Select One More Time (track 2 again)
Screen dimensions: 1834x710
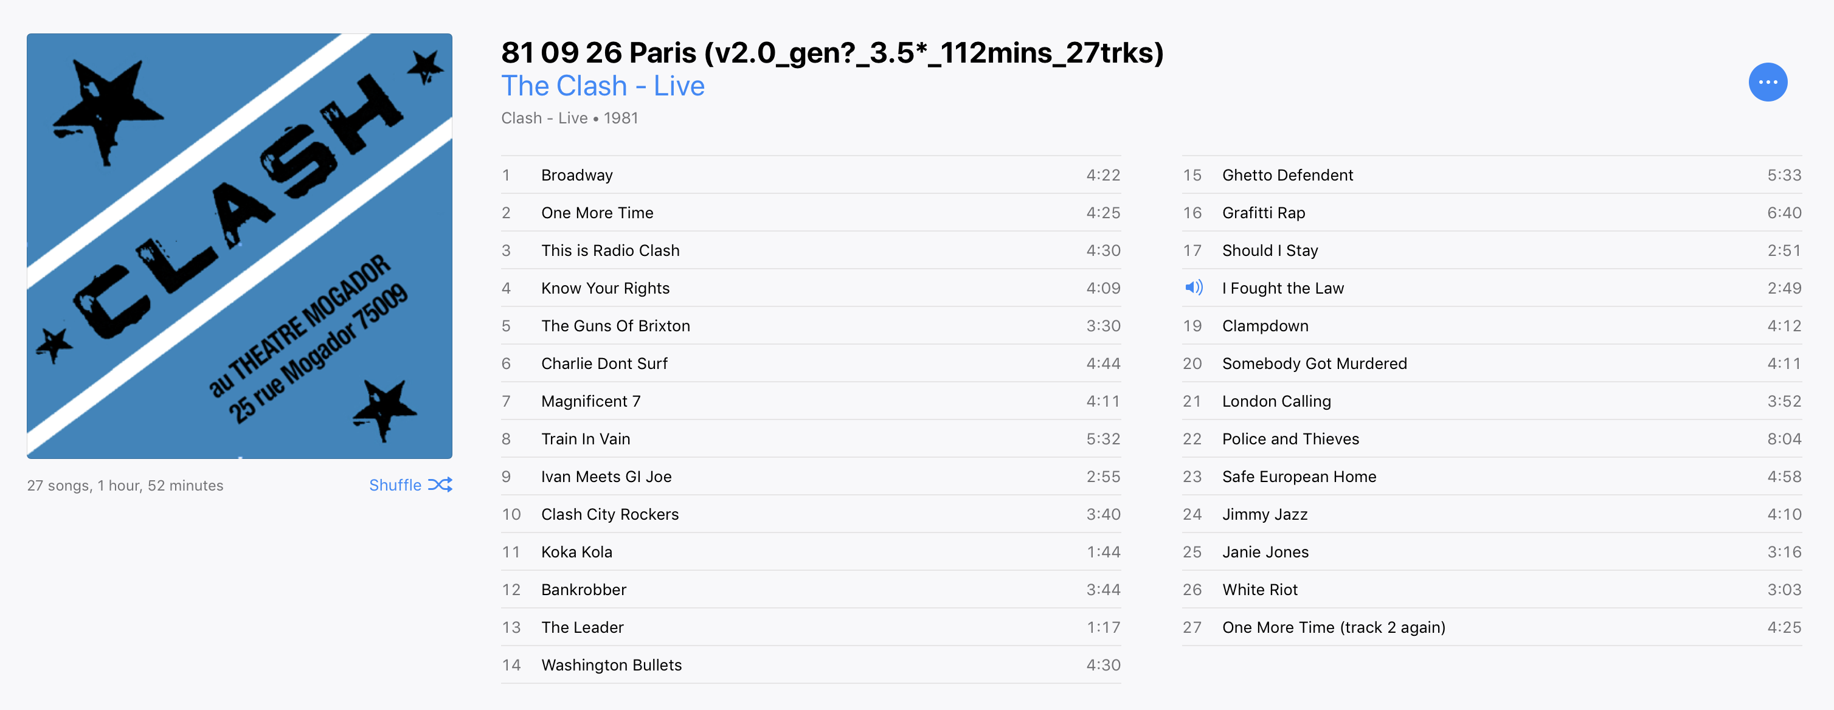pos(1334,627)
